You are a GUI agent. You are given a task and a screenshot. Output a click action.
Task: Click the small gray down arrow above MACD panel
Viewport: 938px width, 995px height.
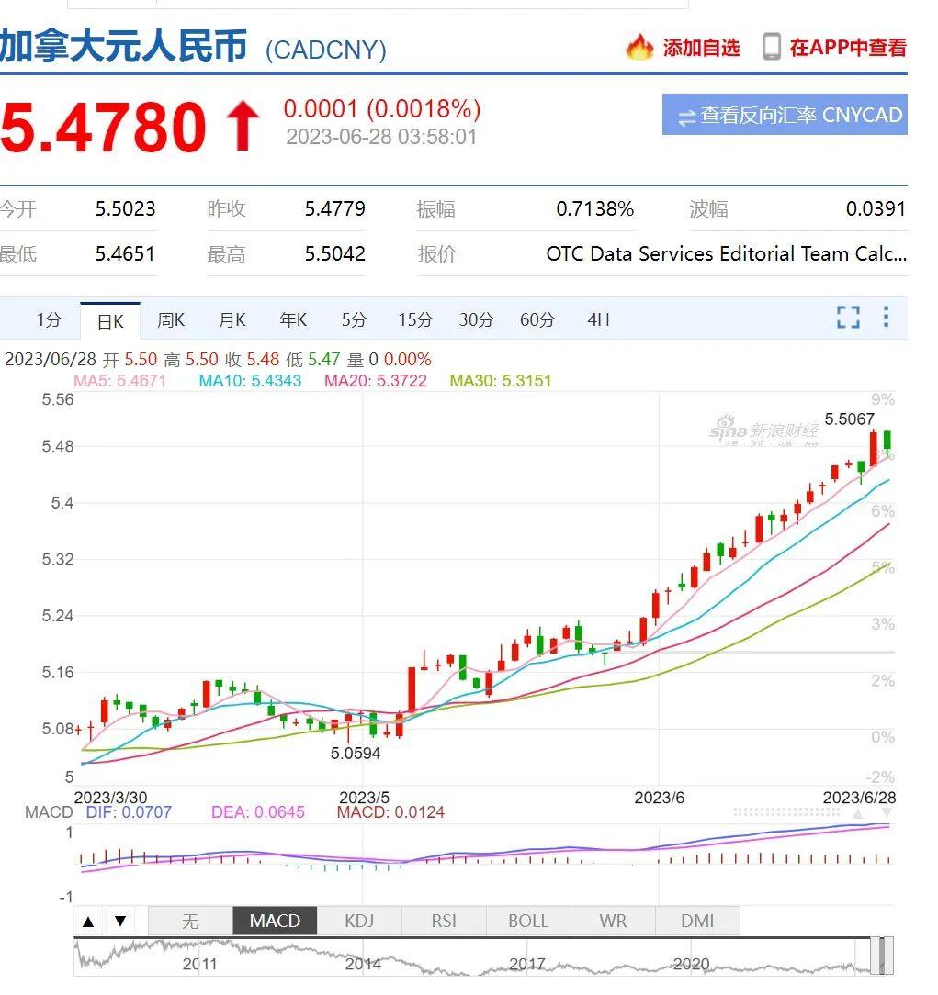(x=887, y=813)
